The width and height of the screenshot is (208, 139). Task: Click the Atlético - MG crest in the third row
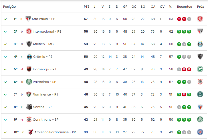(x=29, y=44)
